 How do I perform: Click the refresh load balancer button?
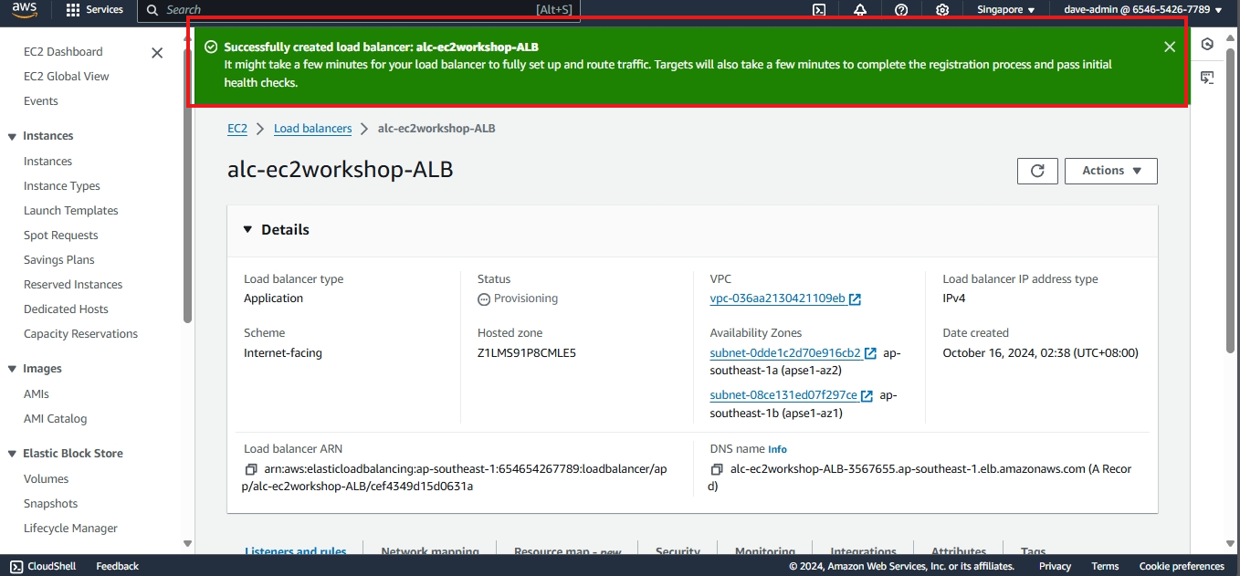click(x=1037, y=171)
